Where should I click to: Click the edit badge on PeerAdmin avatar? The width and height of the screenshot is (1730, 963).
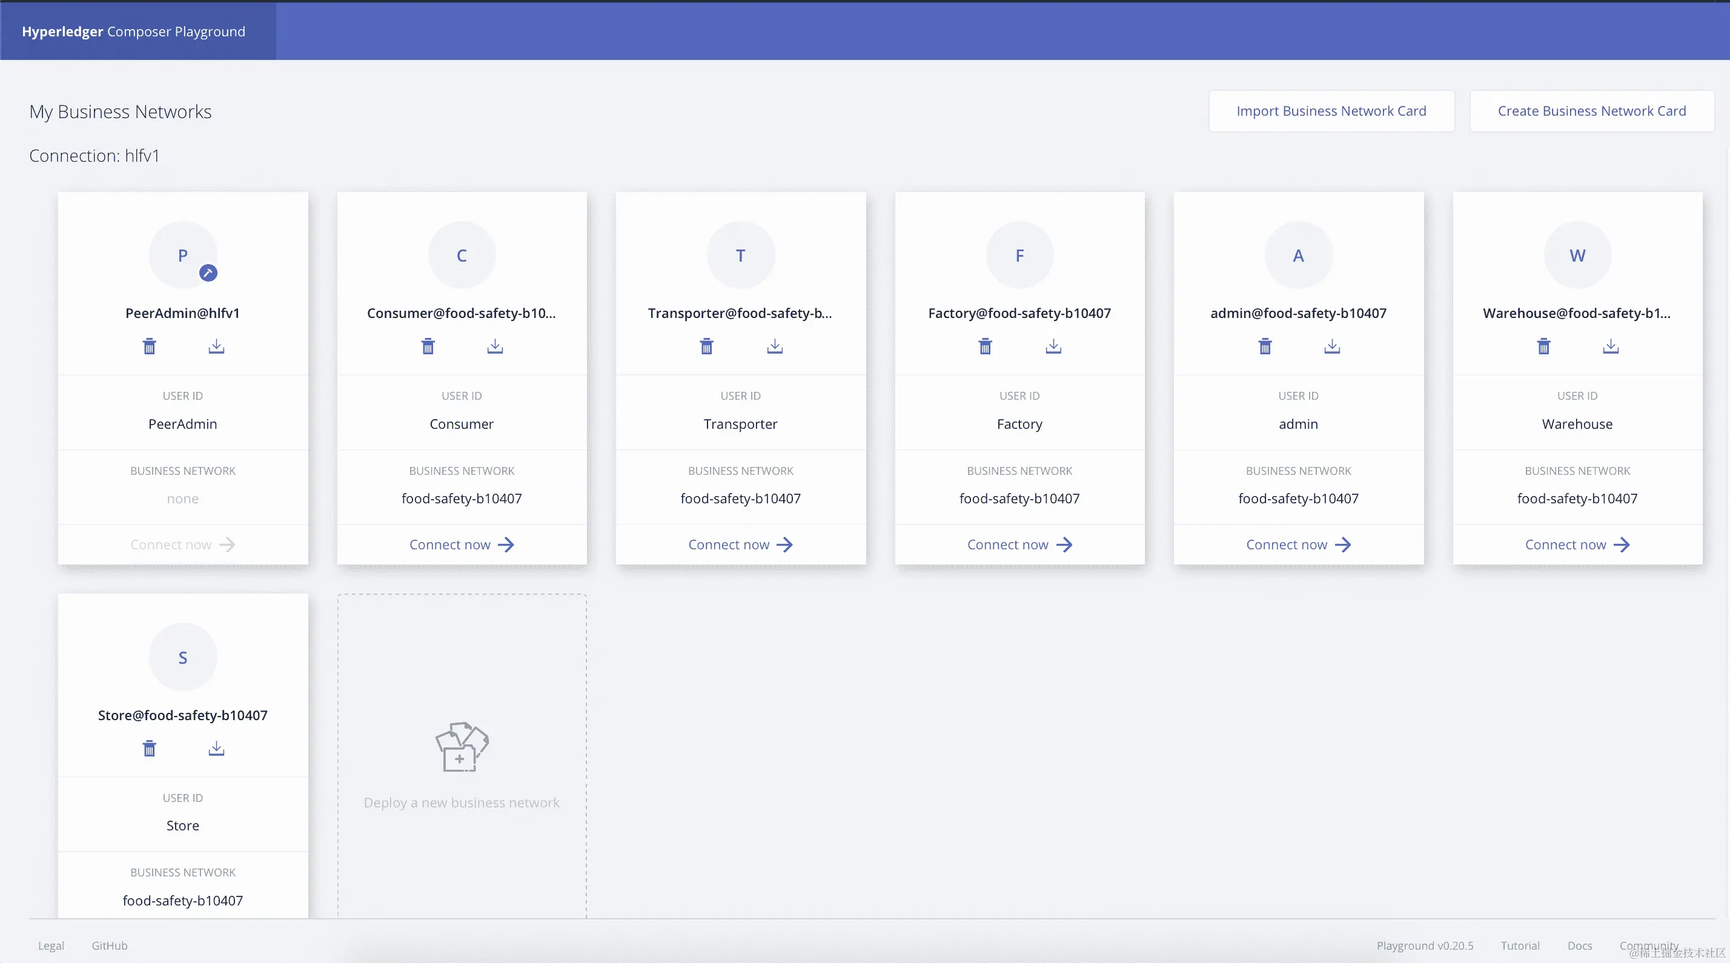pyautogui.click(x=208, y=273)
